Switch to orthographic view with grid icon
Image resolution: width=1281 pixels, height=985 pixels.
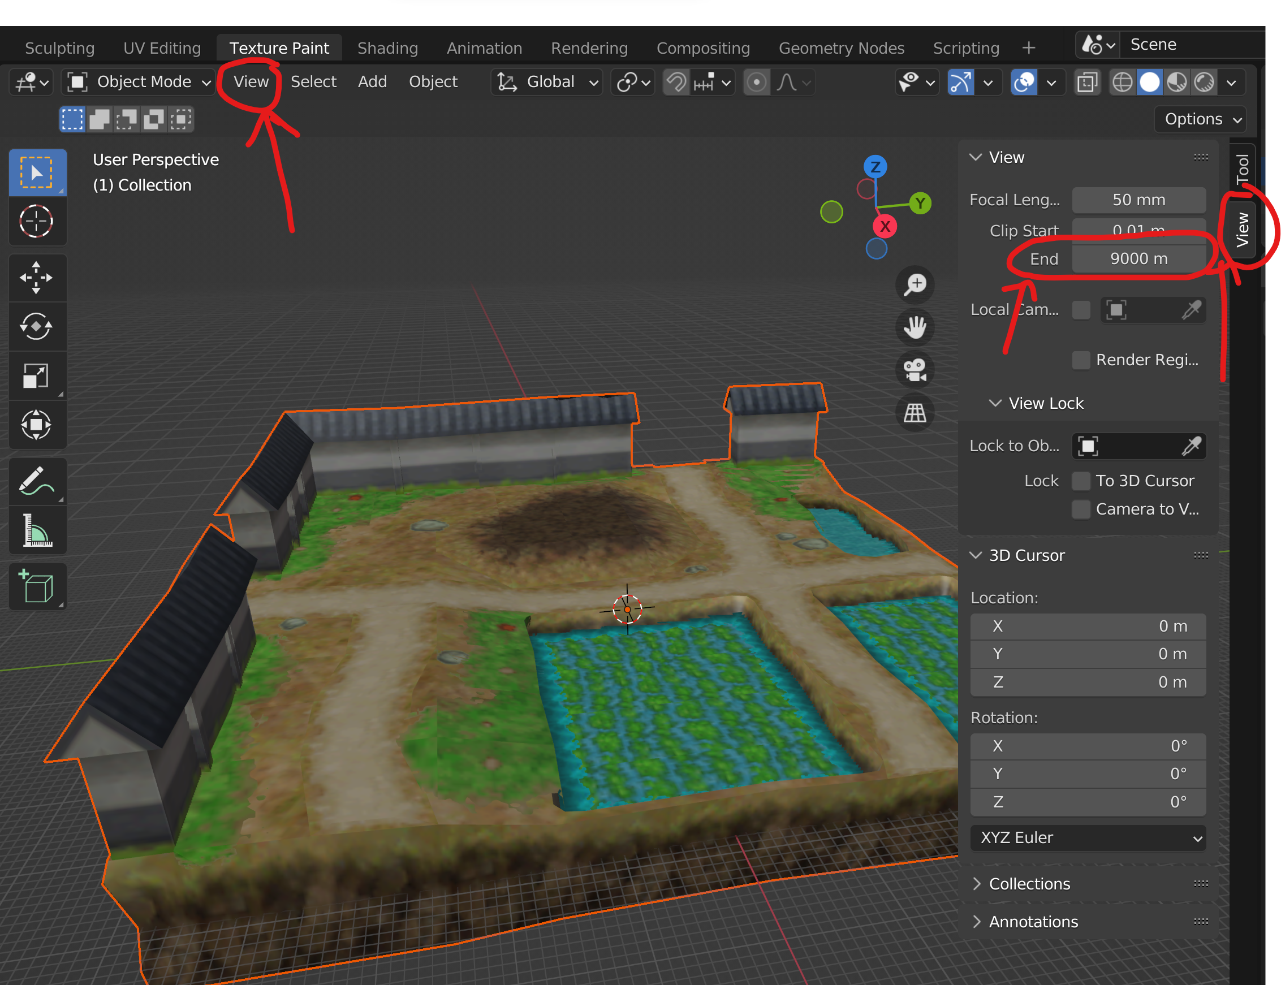coord(915,413)
